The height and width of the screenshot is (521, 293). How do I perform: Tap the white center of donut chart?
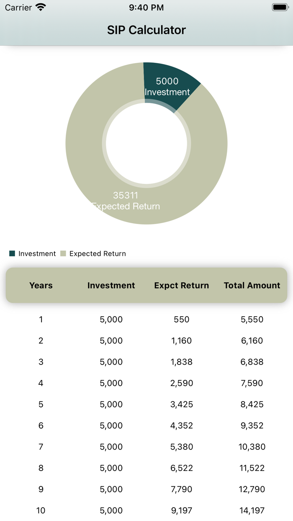pos(146,143)
